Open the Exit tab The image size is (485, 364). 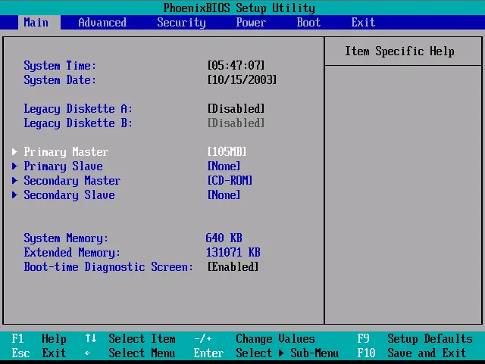(363, 23)
